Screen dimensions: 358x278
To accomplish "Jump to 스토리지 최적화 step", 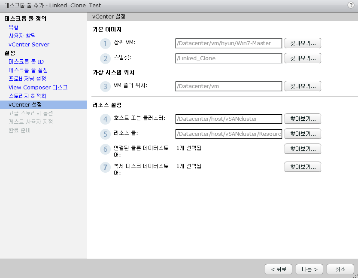I will 27,96.
